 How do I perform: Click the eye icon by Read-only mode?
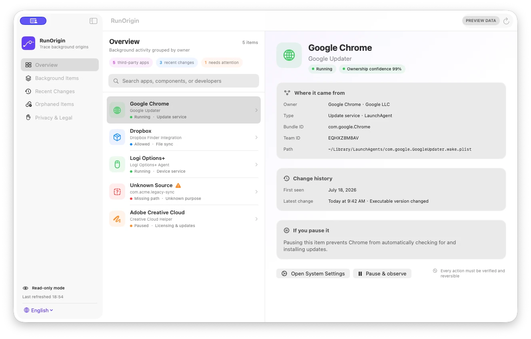(26, 288)
